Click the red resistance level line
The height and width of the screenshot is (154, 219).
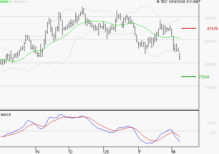coord(189,28)
